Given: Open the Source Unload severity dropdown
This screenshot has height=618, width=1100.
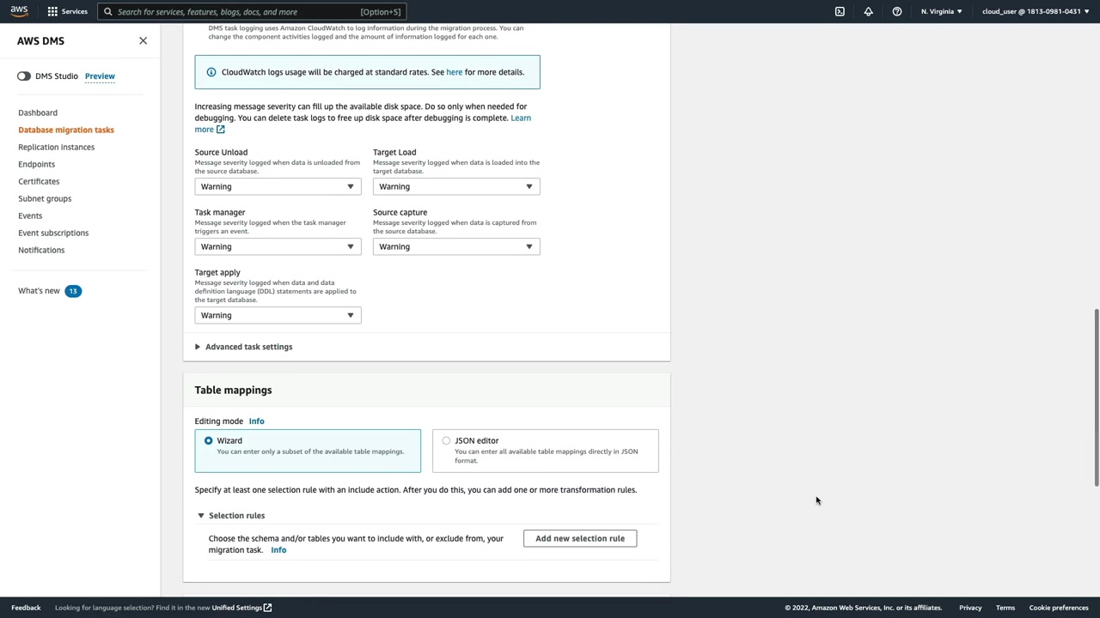Looking at the screenshot, I should [x=278, y=186].
